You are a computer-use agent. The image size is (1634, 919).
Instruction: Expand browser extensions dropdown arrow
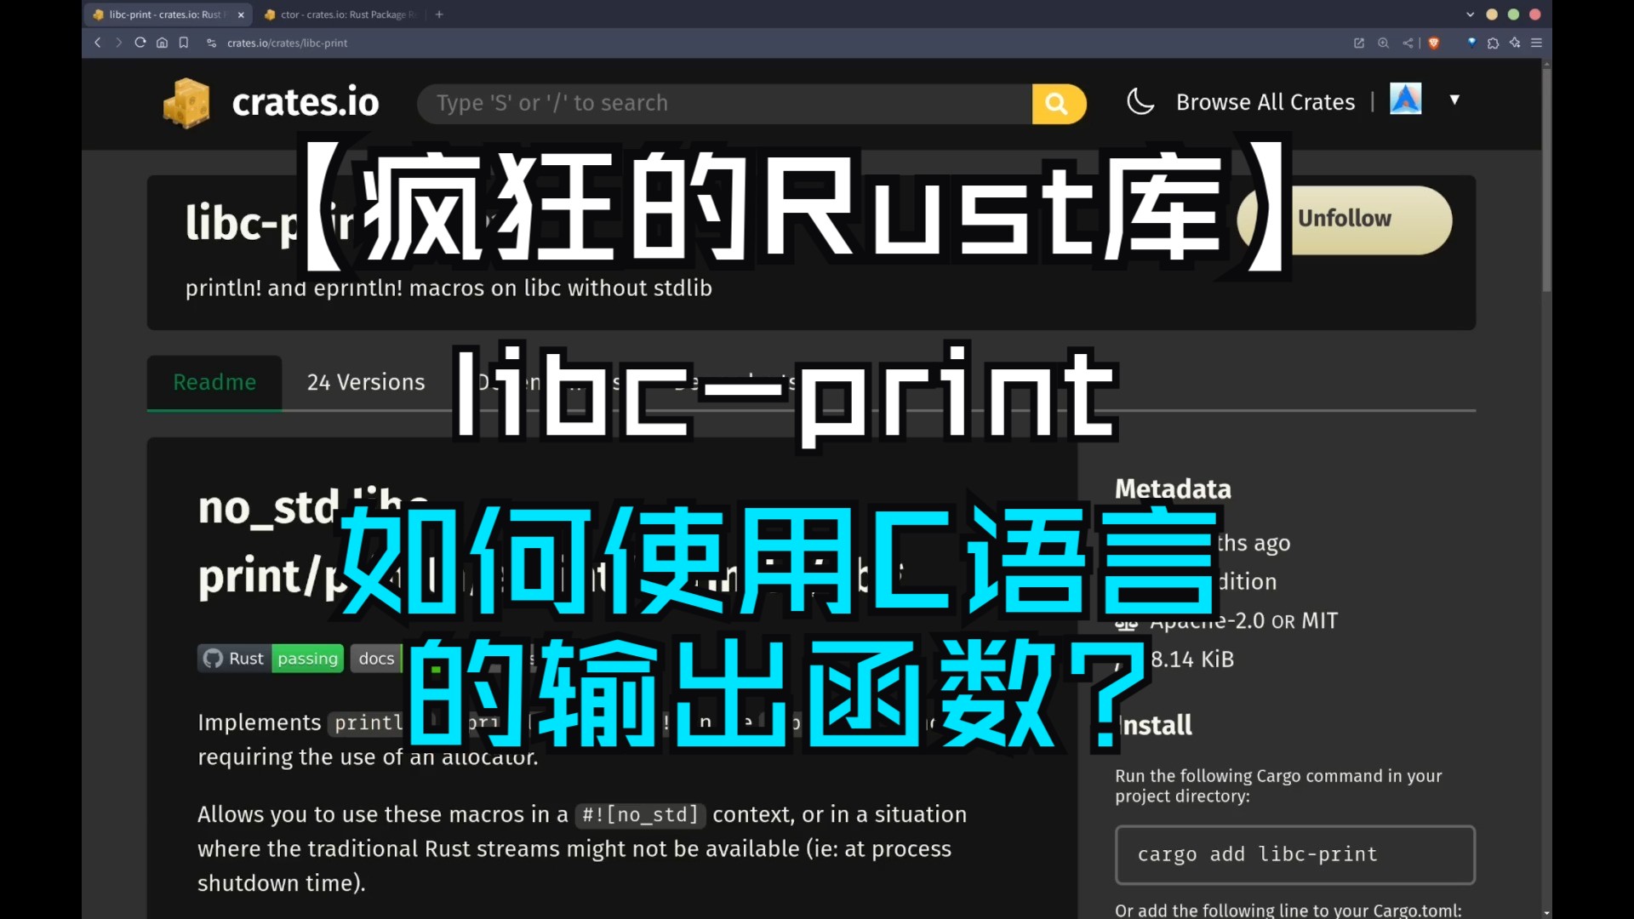click(1493, 43)
